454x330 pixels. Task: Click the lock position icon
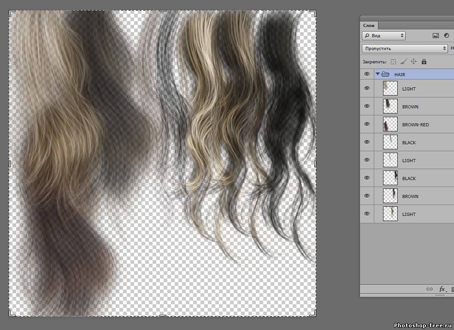coord(413,62)
